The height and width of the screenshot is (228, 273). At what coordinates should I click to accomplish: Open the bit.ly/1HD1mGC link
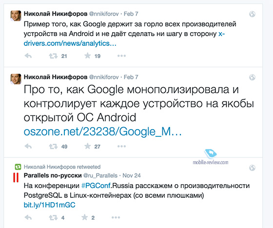click(x=49, y=205)
